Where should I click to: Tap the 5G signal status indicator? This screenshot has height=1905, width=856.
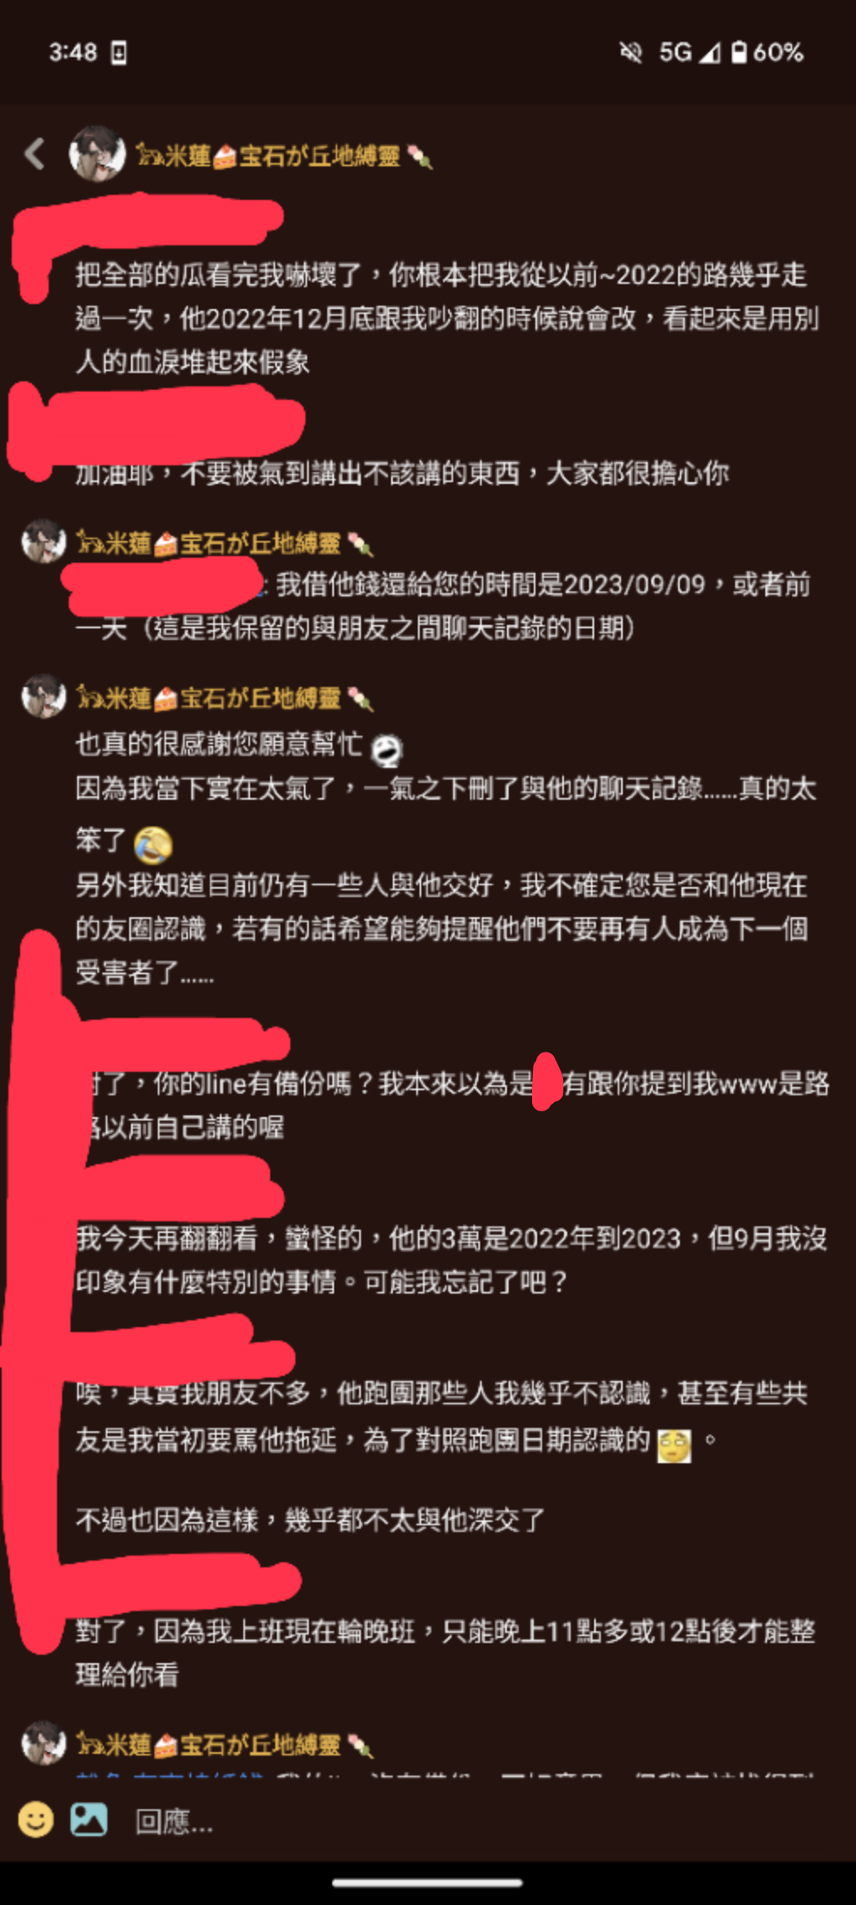689,52
